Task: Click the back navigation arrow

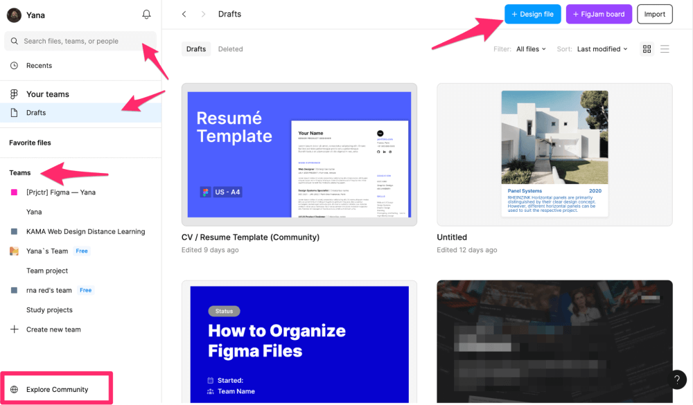Action: coord(184,14)
